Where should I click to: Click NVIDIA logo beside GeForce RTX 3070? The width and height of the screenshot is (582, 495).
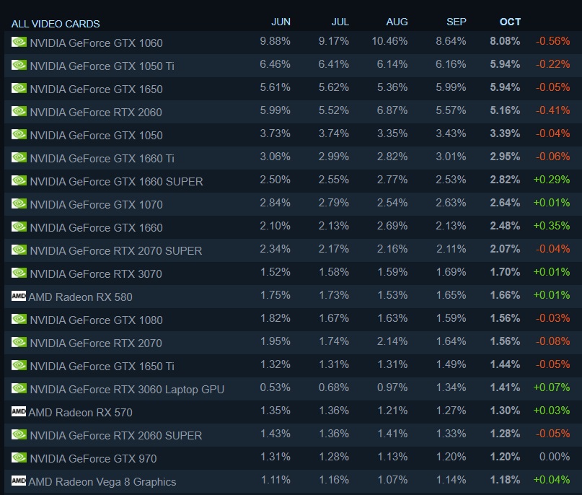point(19,273)
